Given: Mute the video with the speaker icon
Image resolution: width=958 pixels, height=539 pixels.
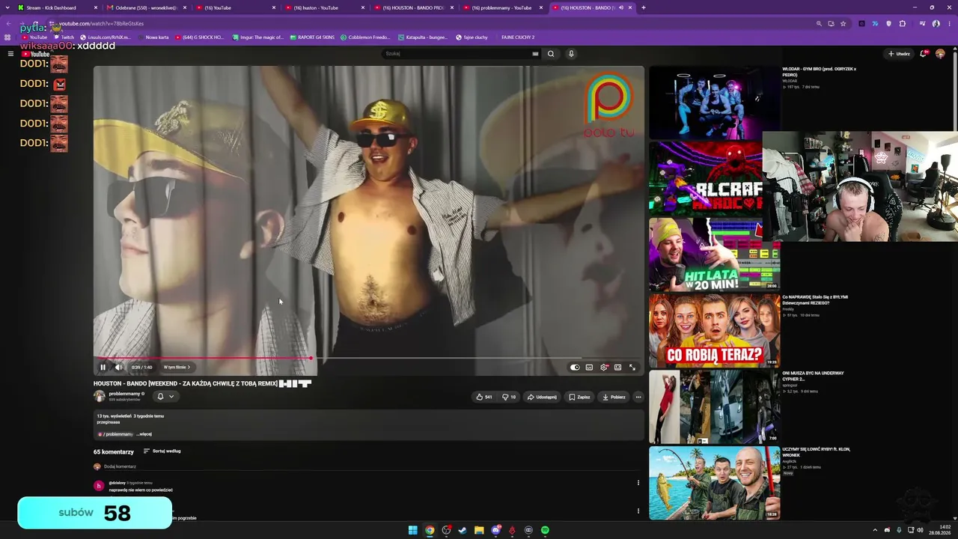Looking at the screenshot, I should coord(118,368).
